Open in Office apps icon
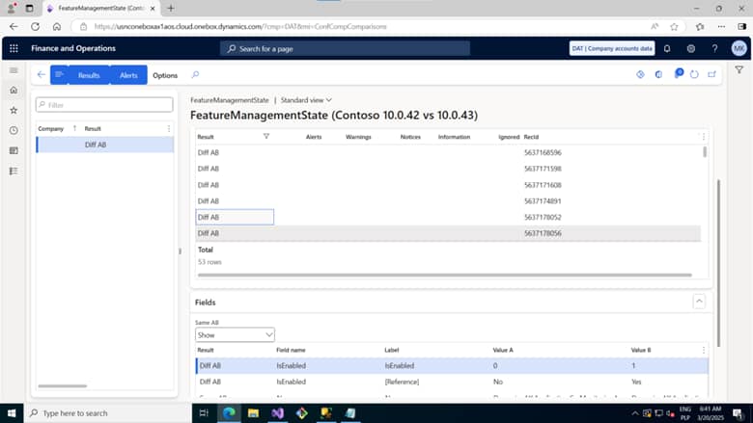The image size is (753, 423). [x=658, y=75]
